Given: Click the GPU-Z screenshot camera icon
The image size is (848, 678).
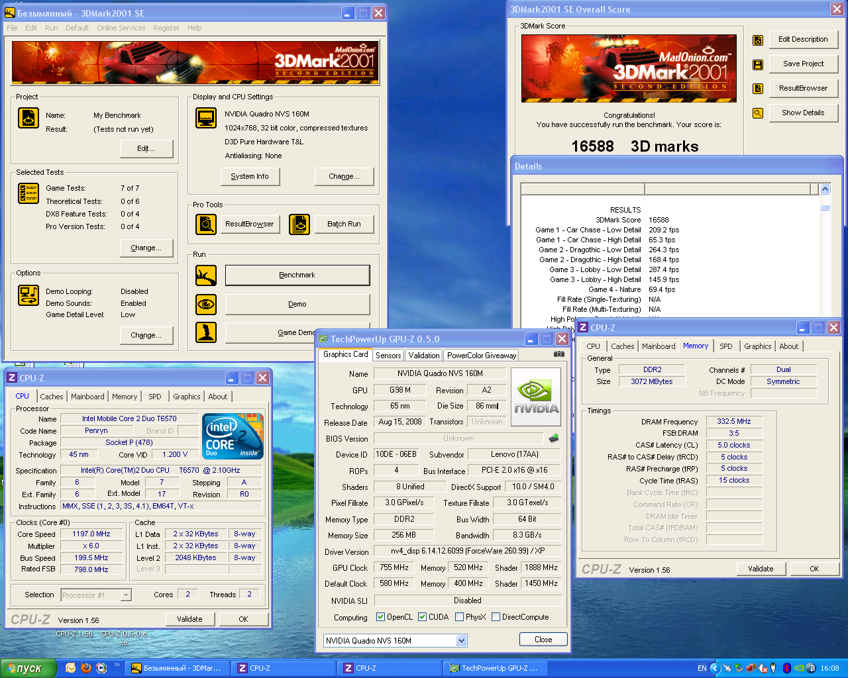Looking at the screenshot, I should 559,354.
